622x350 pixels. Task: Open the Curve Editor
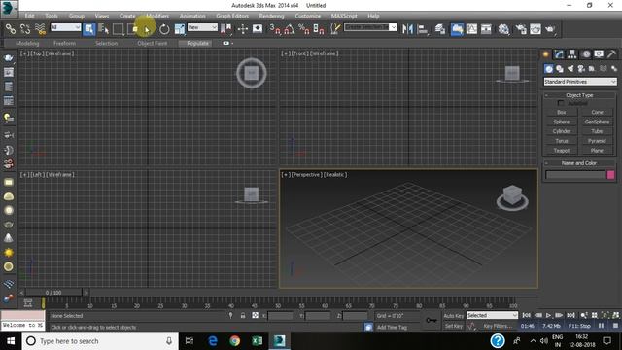pyautogui.click(x=471, y=29)
